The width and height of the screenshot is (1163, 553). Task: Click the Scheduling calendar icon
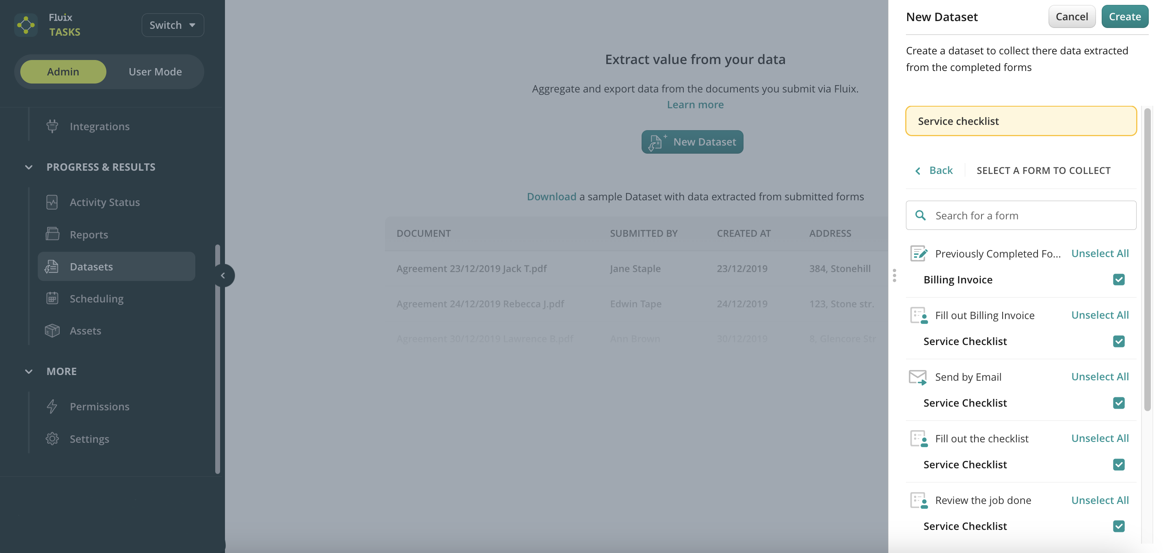click(52, 298)
